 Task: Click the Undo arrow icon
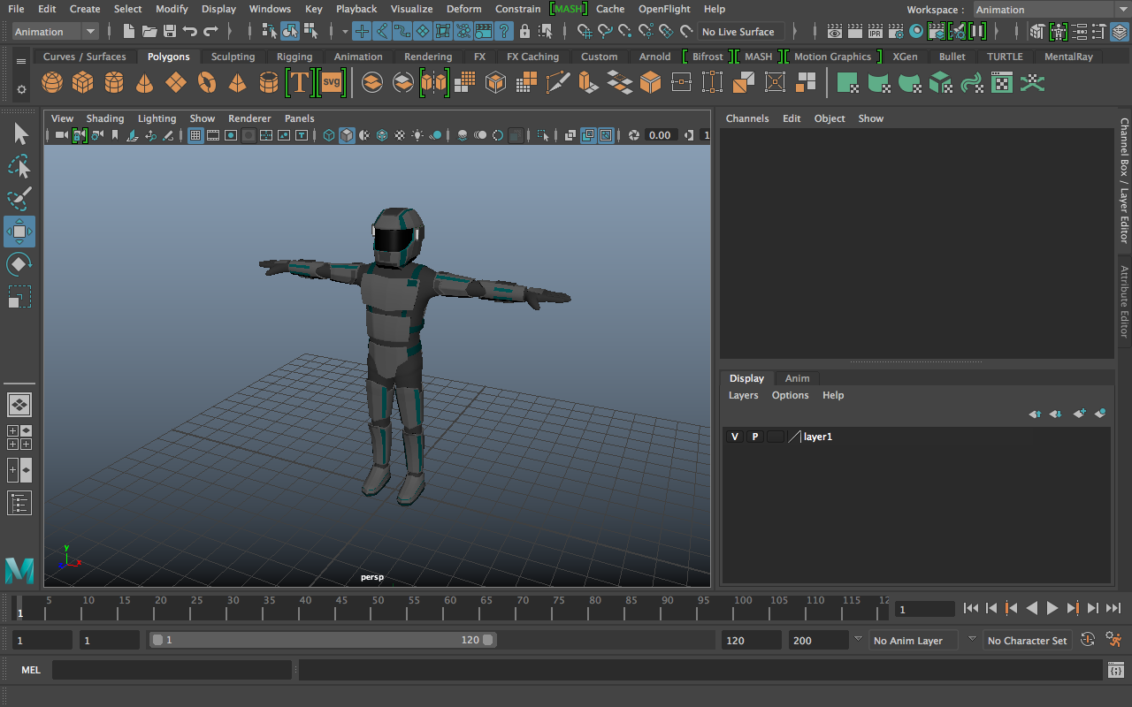[190, 32]
